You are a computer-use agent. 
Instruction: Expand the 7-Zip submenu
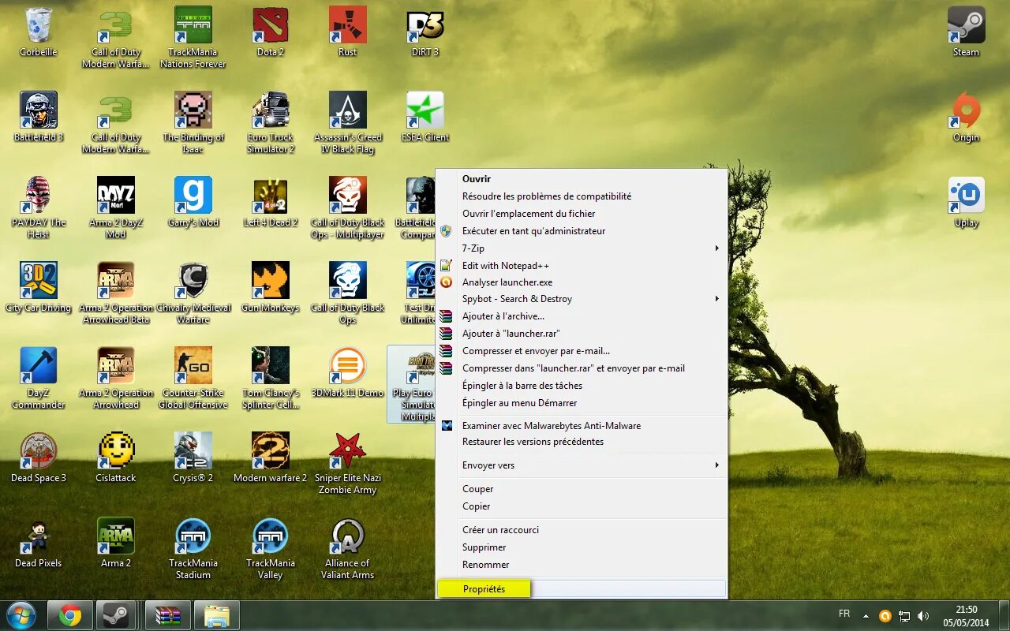581,248
